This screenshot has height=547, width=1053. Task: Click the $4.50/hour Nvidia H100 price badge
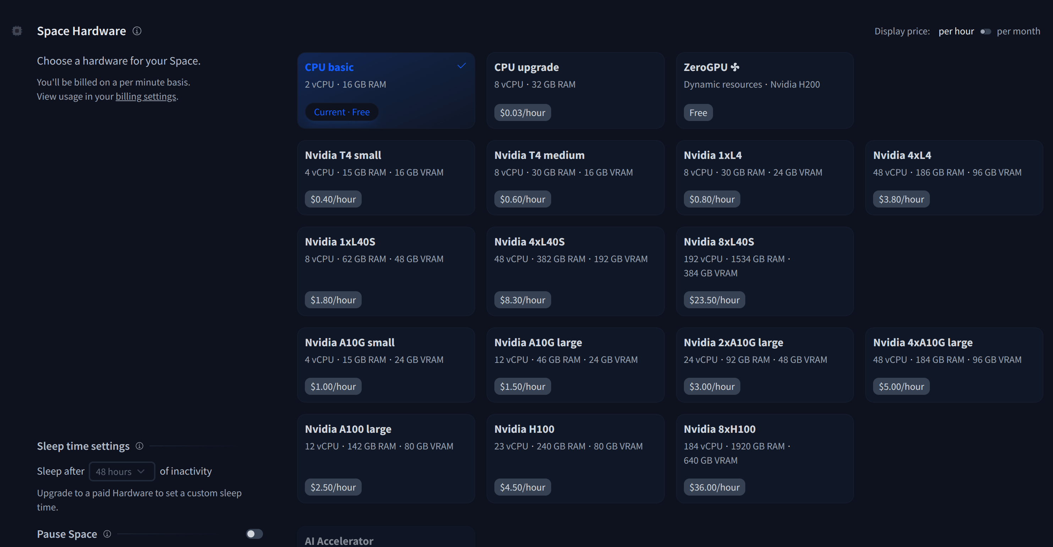click(522, 487)
